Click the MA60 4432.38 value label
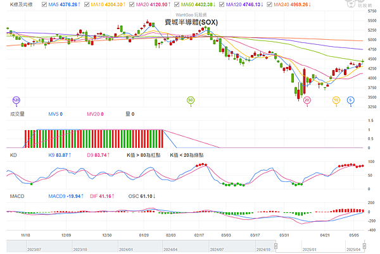 pos(198,4)
